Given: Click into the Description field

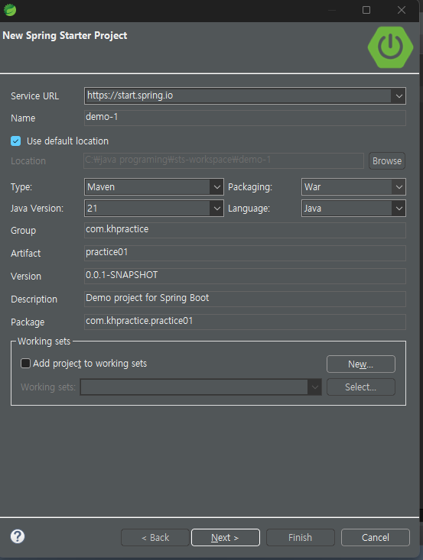Looking at the screenshot, I should (x=245, y=299).
